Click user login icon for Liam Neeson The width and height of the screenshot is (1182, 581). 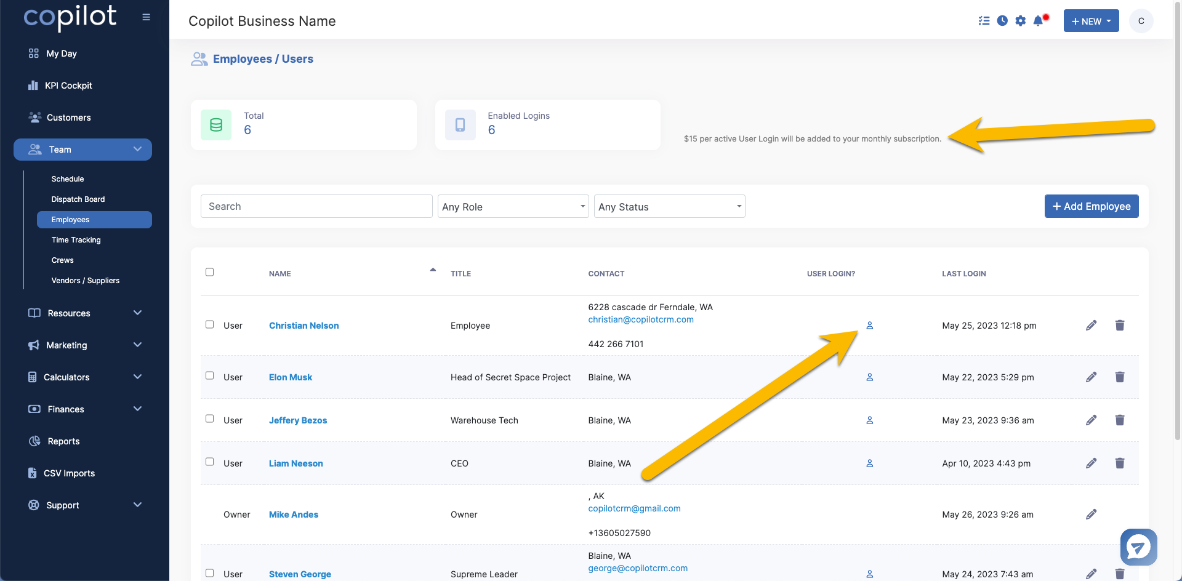pos(870,463)
